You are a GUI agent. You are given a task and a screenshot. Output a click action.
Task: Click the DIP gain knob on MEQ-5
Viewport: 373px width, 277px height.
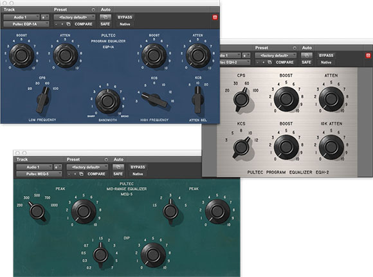[x=153, y=255]
